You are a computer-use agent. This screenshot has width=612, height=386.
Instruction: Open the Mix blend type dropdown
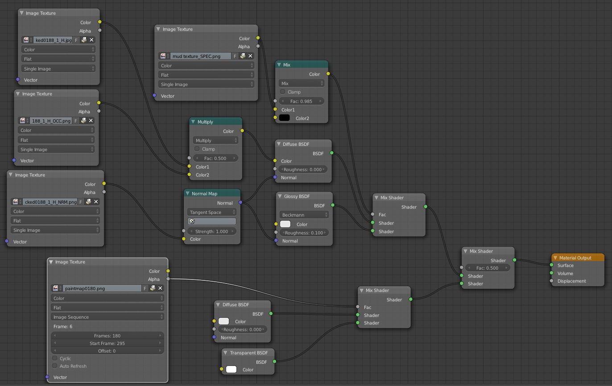coord(302,83)
